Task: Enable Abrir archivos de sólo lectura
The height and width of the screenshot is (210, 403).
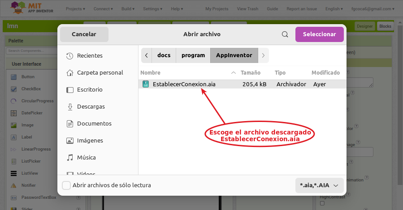Action: (66, 185)
